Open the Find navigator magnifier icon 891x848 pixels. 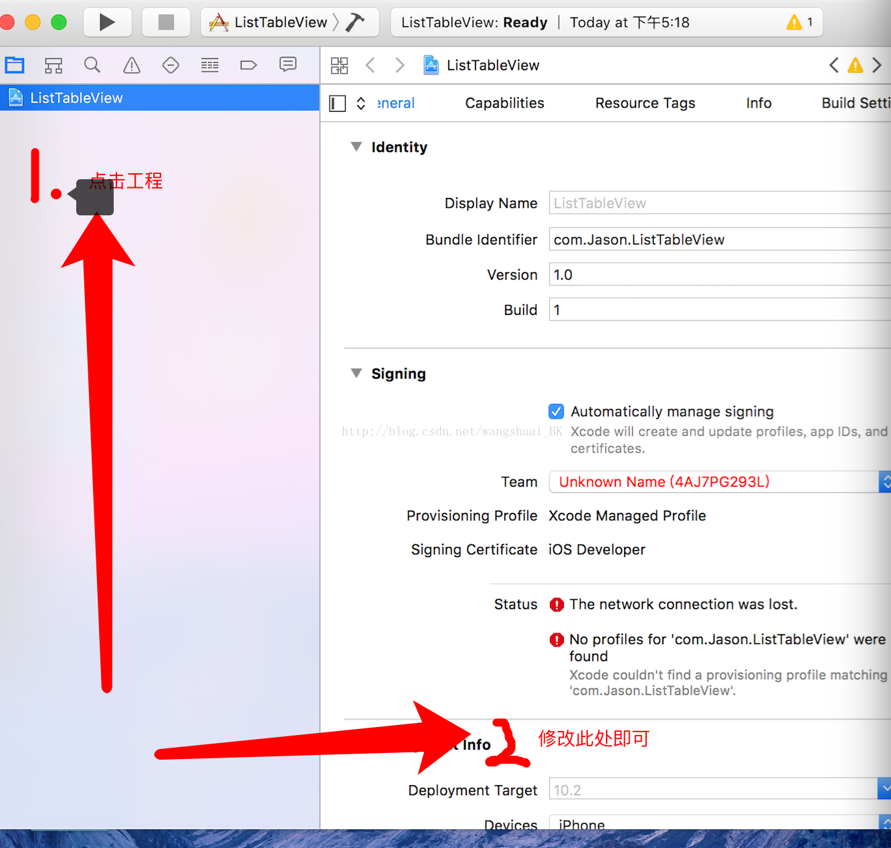click(92, 65)
